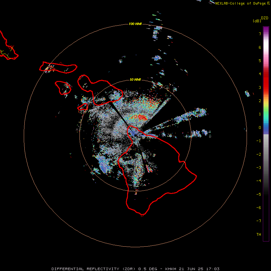The height and width of the screenshot is (271, 271).
Task: Click the DZD color scale title
Action: pos(265,18)
